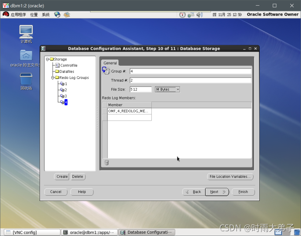Click the Red Hat logo in the panel

[x=6, y=15]
